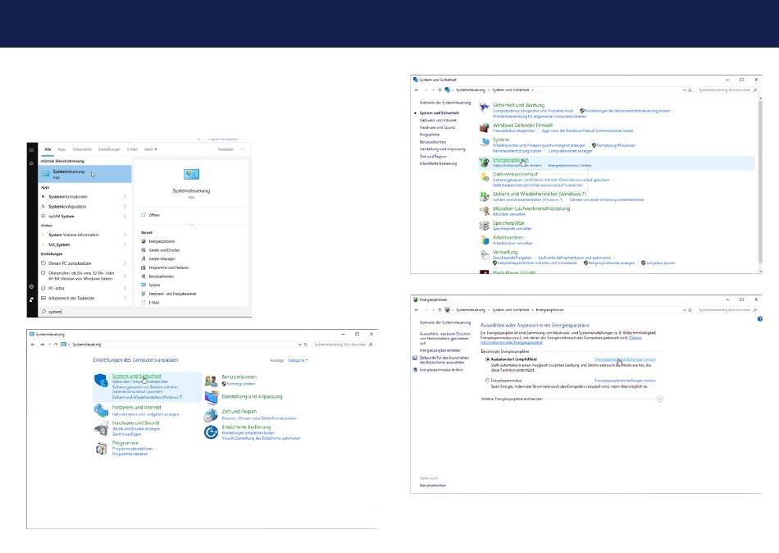
Task: Open the gear settings icon in search sidebar
Action: [31, 286]
